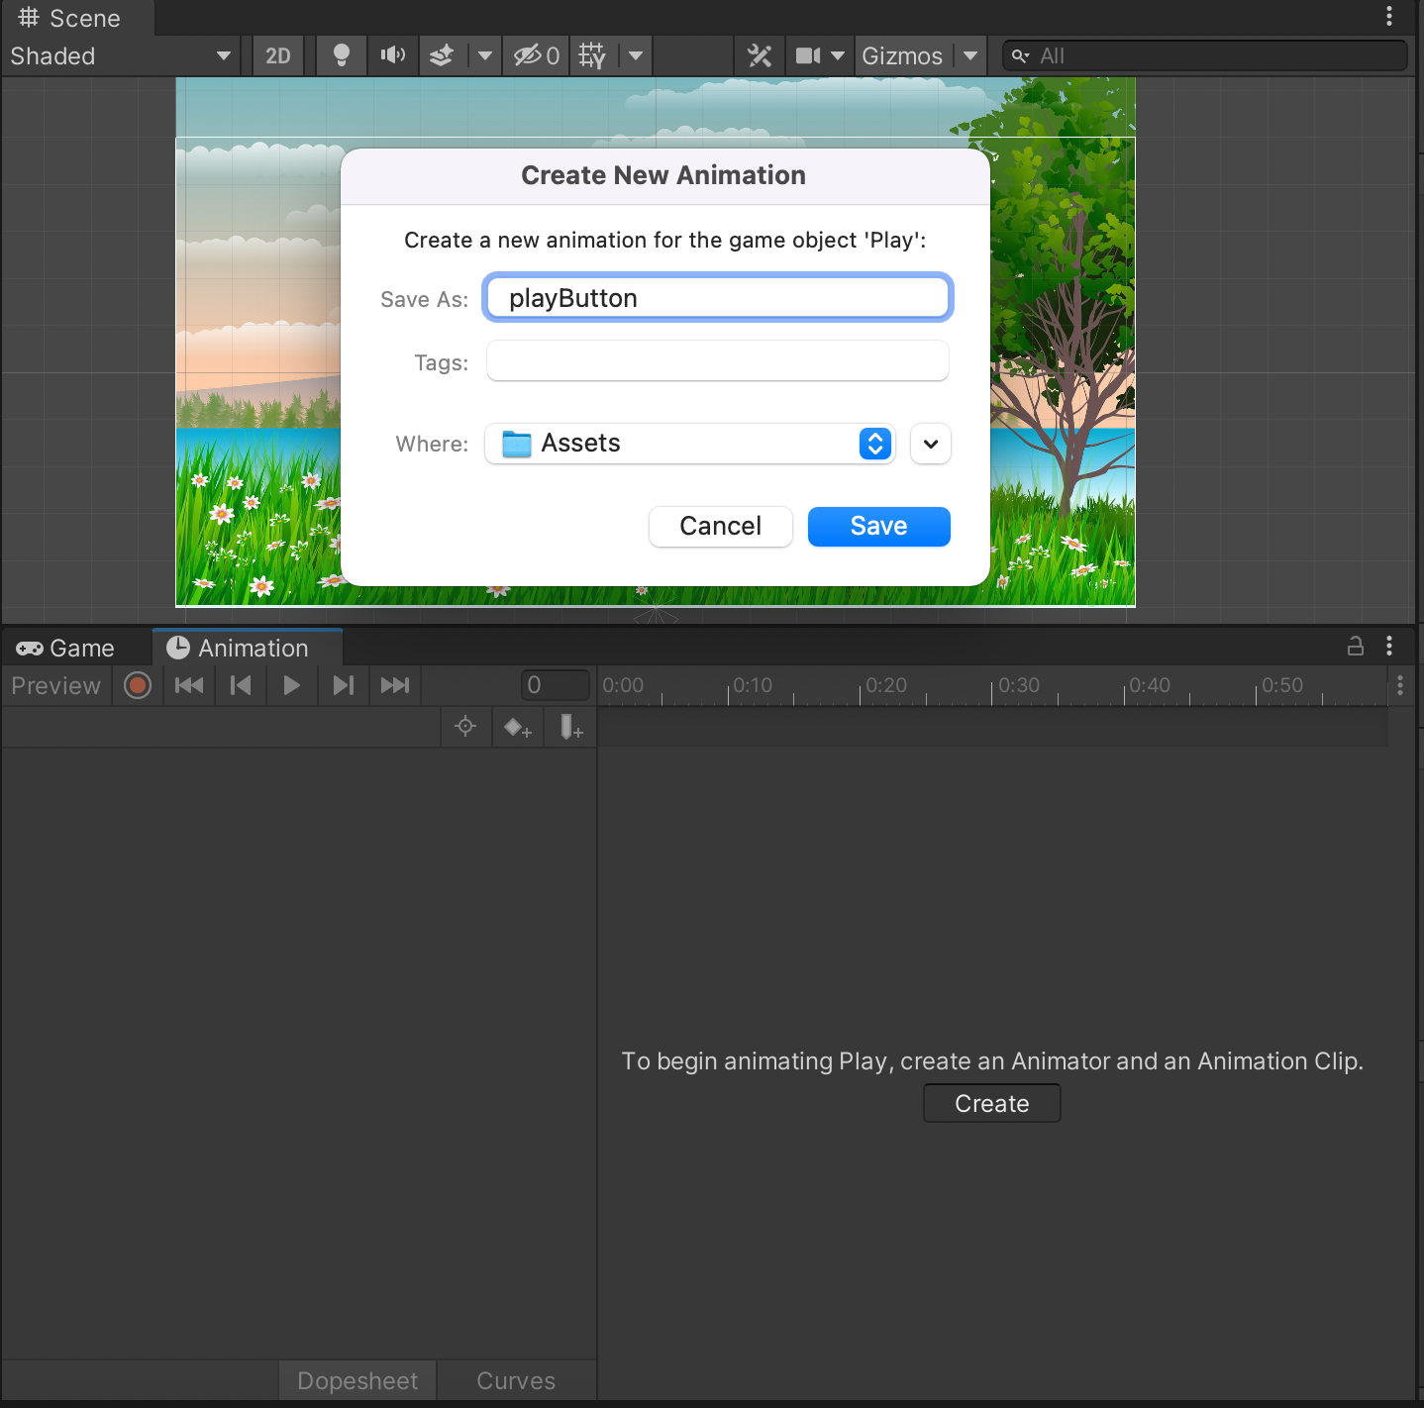Click the Add Event marker icon
This screenshot has width=1424, height=1408.
(570, 728)
